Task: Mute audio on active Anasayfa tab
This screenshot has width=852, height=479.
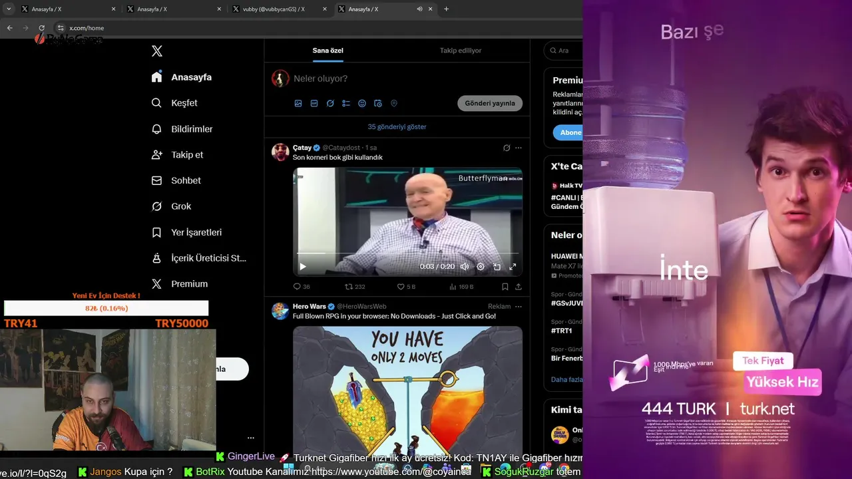Action: pos(419,9)
